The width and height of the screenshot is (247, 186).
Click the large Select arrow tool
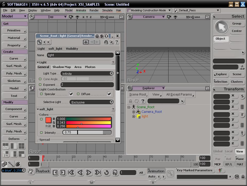coord(221,27)
